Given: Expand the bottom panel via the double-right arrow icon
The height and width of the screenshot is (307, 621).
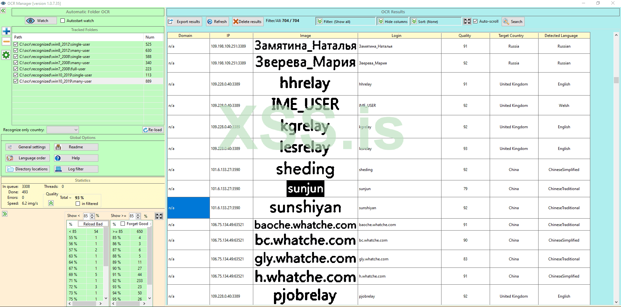Looking at the screenshot, I should (x=5, y=214).
